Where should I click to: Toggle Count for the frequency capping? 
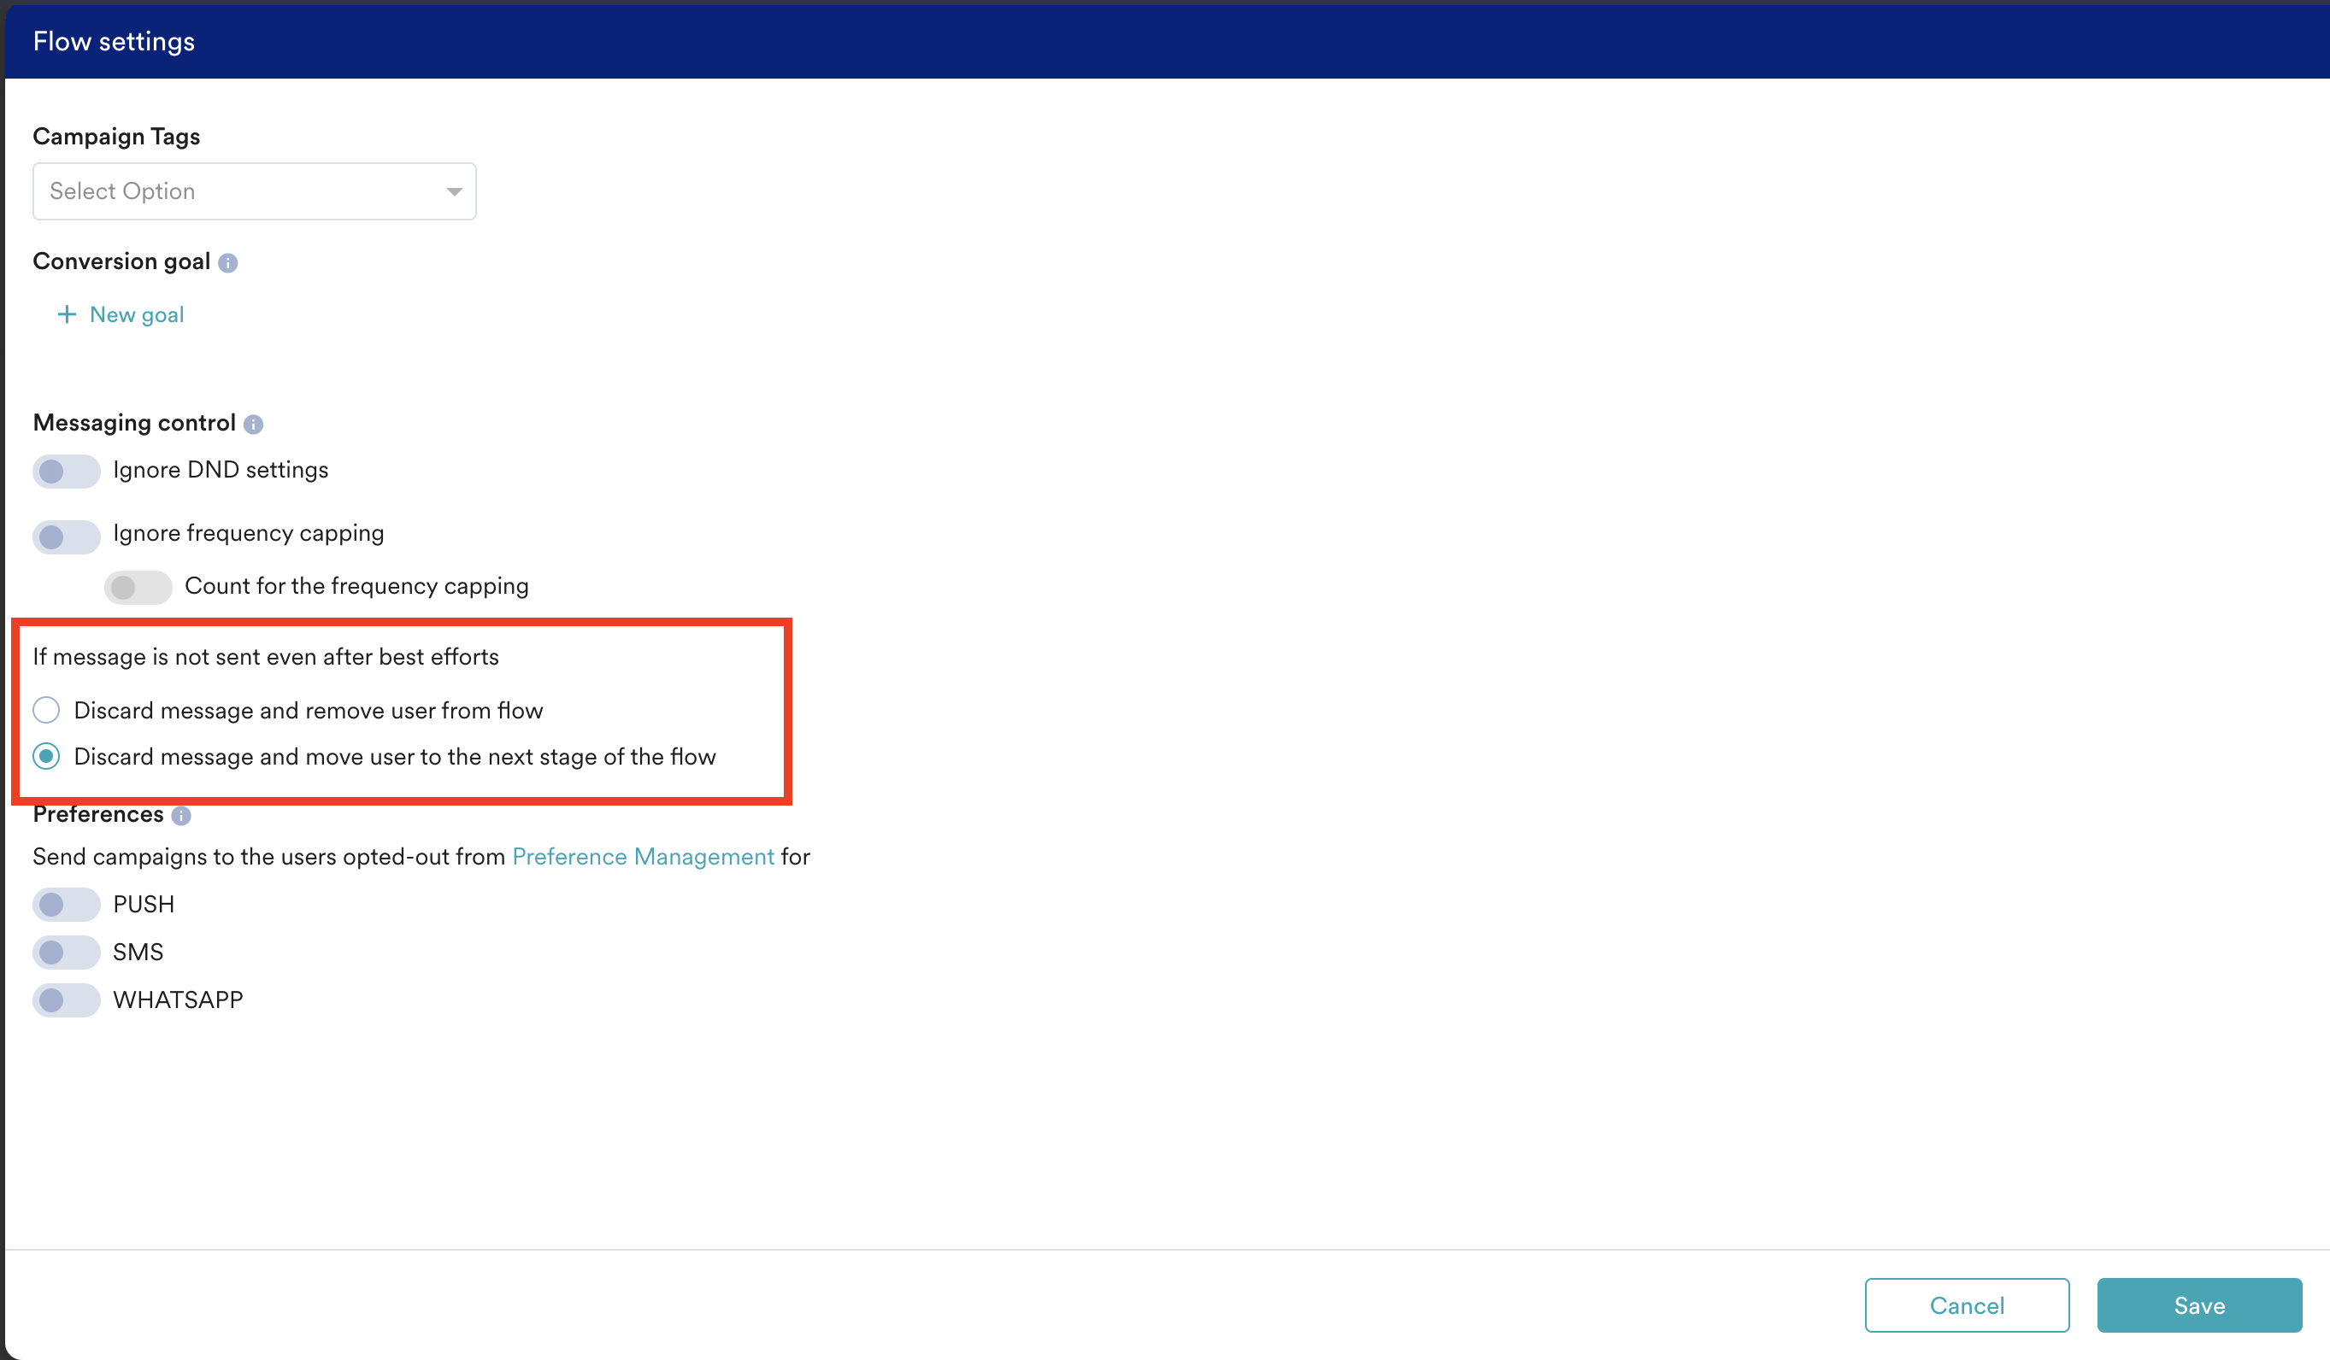pos(138,588)
